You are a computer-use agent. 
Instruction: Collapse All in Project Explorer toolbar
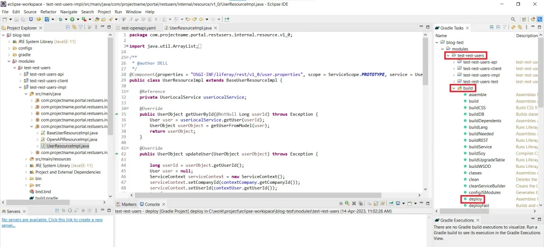pyautogui.click(x=68, y=27)
